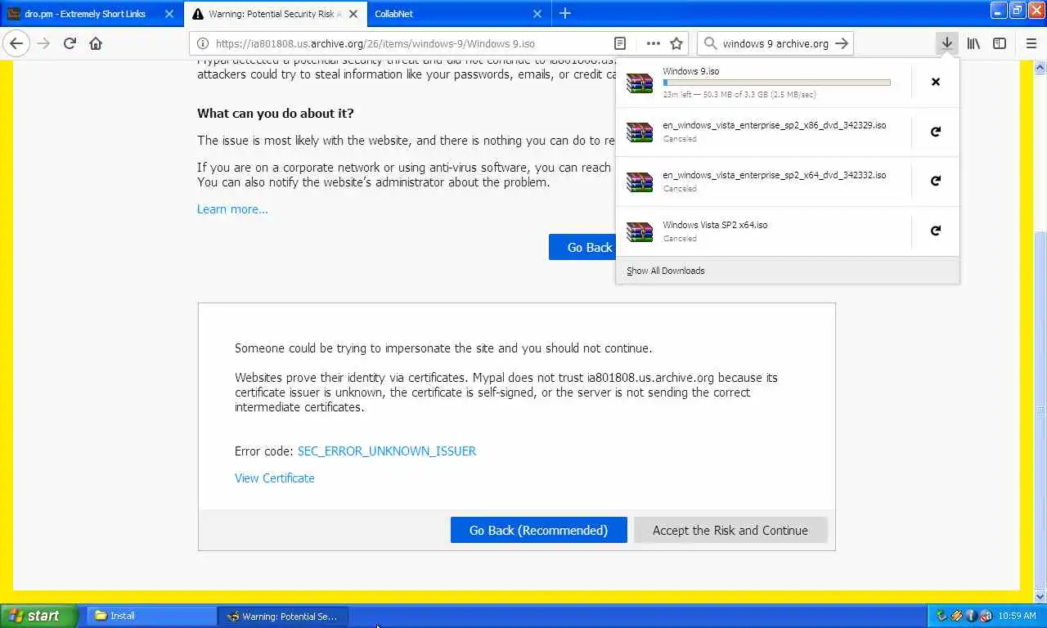This screenshot has width=1047, height=628.
Task: Click the upper Go Back button
Action: tap(582, 247)
